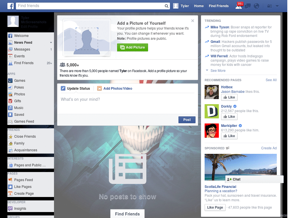Click the Facebook logo icon
Screen dimensions: 291x218
click(11, 6)
